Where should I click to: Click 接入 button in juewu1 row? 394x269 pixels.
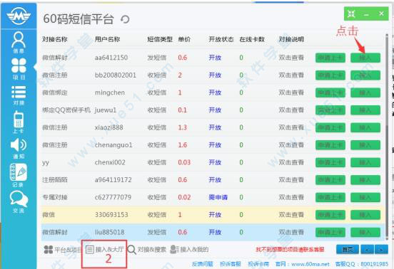click(x=365, y=110)
